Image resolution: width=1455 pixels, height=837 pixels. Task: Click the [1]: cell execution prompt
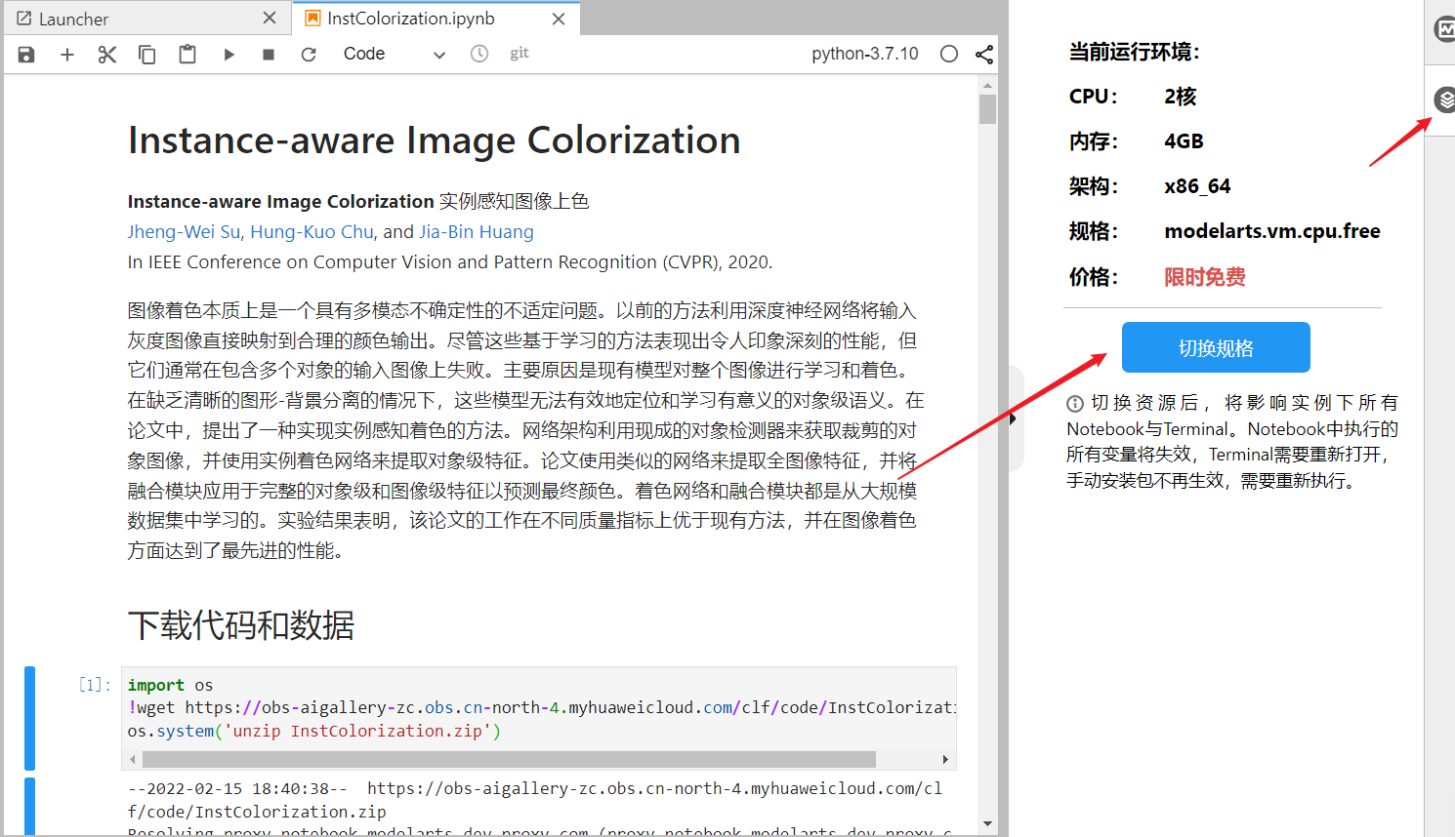point(95,685)
